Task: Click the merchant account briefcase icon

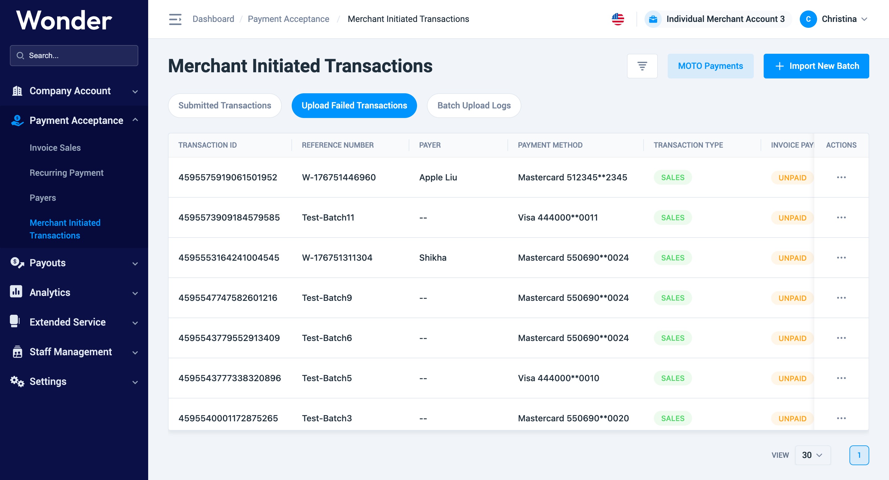Action: (653, 19)
